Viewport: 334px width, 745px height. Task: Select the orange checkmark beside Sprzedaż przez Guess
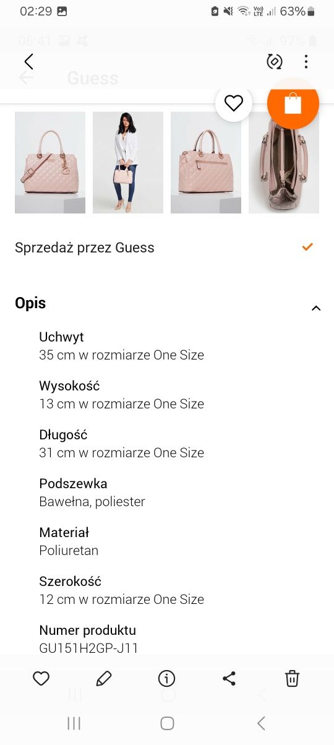307,248
